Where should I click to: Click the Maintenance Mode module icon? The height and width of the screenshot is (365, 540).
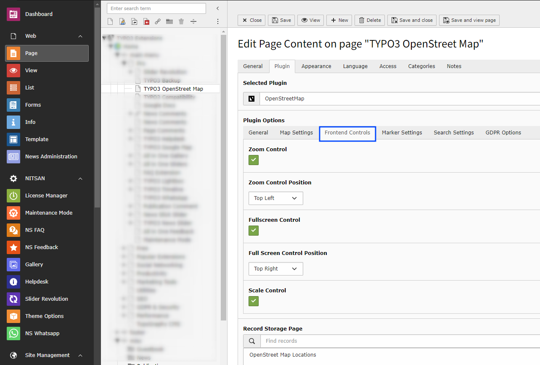coord(13,213)
